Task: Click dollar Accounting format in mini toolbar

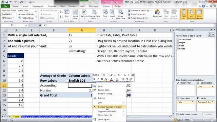Action: (x=119, y=75)
